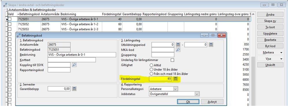Image resolution: width=288 pixels, height=107 pixels.
Task: Click Bearbeta button
Action: click(270, 40)
